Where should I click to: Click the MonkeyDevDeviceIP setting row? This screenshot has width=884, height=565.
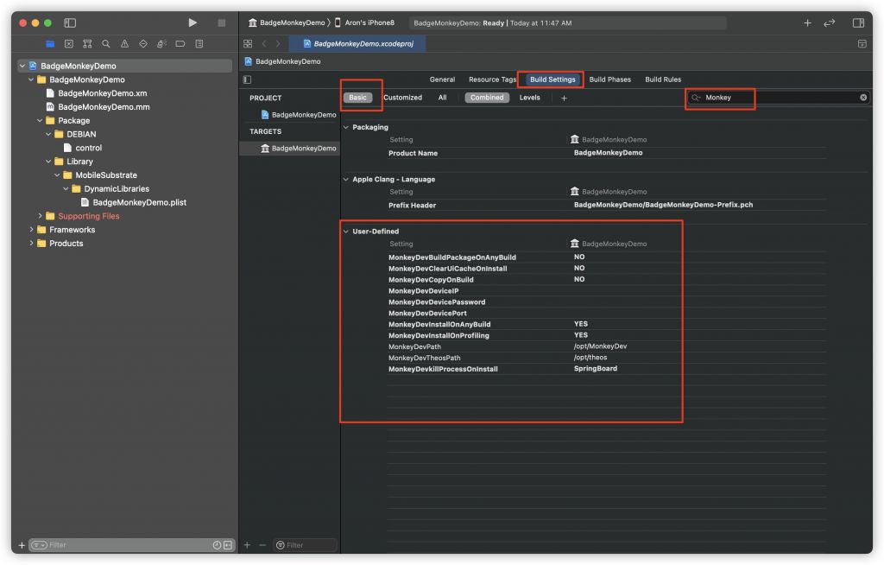(607, 291)
